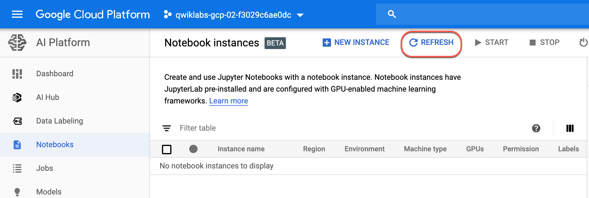
Task: Open AI Hub in the sidebar
Action: click(75, 97)
